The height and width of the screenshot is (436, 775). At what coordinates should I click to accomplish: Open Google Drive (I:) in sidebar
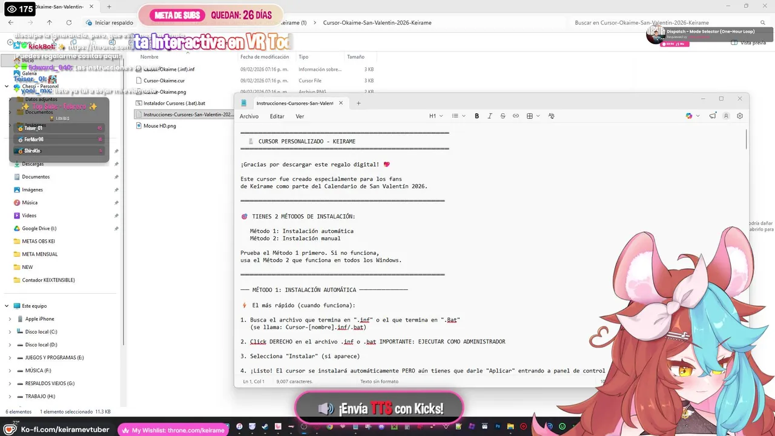tap(39, 228)
